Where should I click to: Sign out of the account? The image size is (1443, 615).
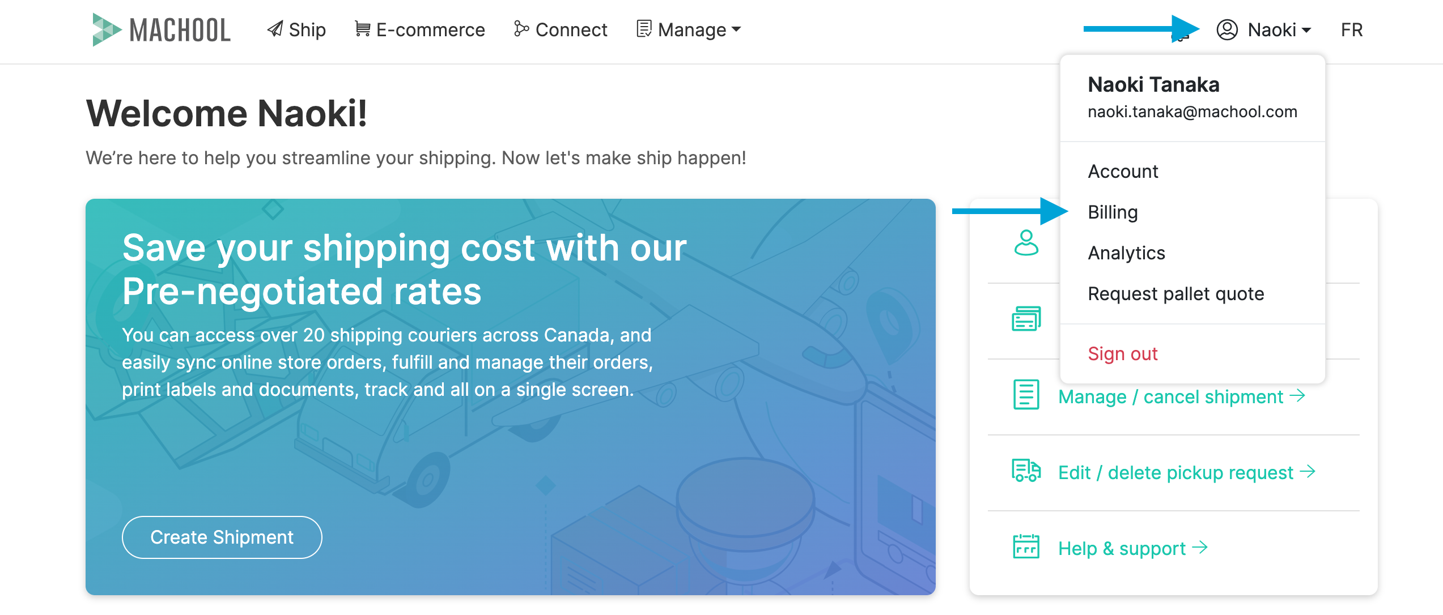[x=1122, y=353]
